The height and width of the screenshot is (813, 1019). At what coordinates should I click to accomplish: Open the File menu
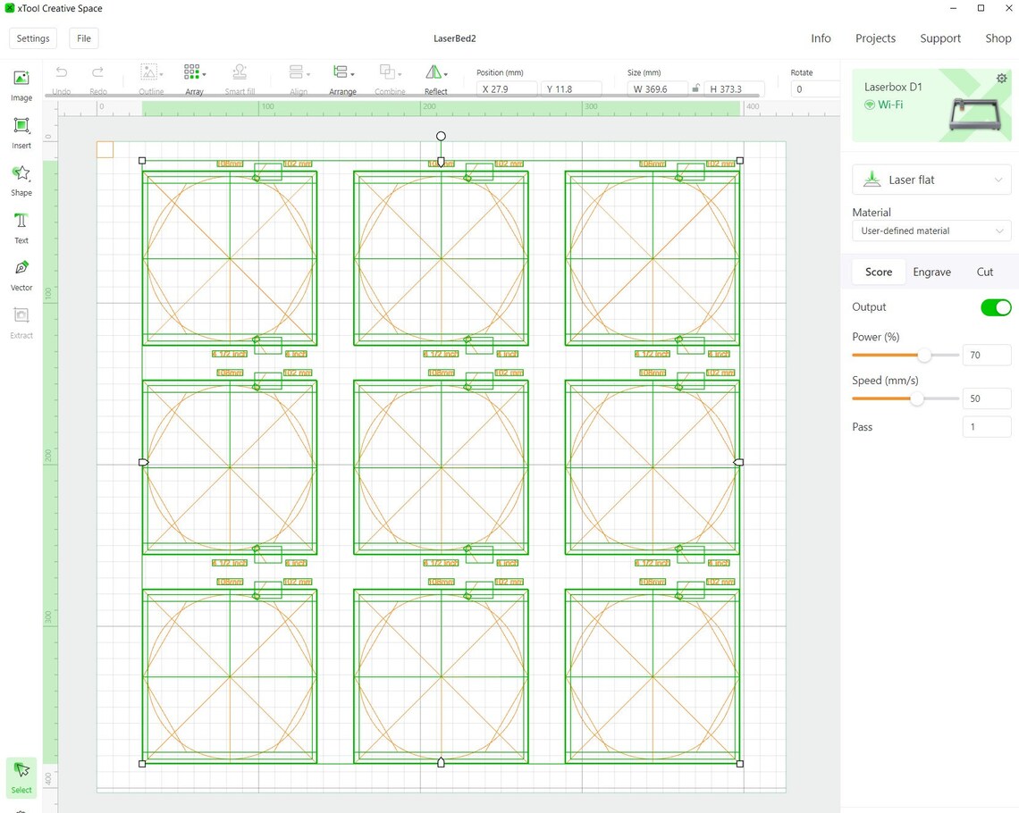click(83, 38)
